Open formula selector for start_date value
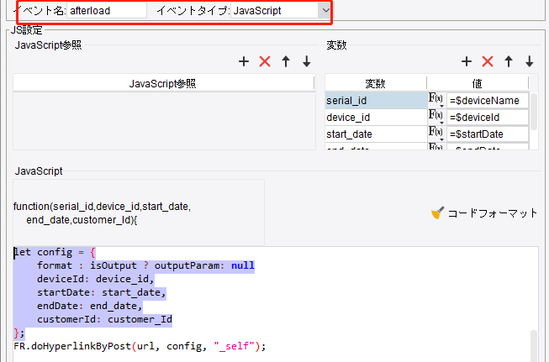The image size is (549, 362). [x=436, y=134]
